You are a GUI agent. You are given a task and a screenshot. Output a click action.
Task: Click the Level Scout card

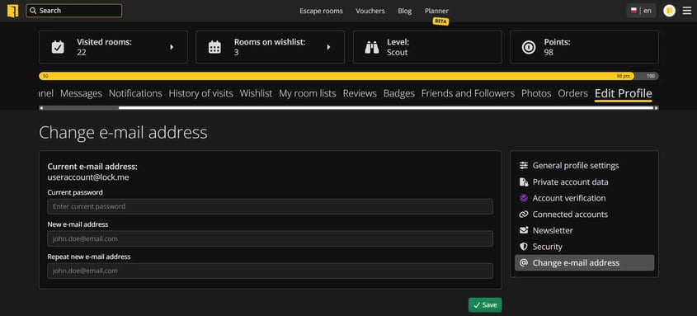coord(427,47)
